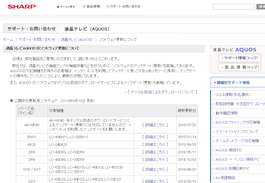Open Q&A情報(形名選択) sidebar link
This screenshot has height=183, width=265.
[232, 95]
